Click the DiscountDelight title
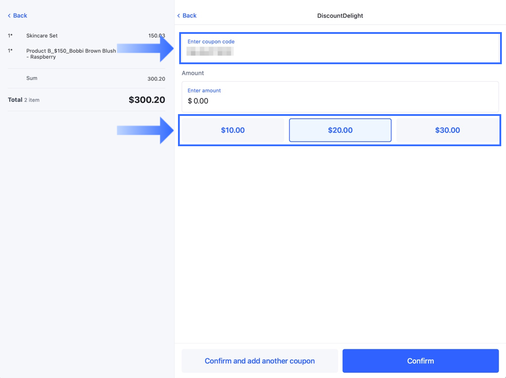506x378 pixels. click(x=340, y=15)
